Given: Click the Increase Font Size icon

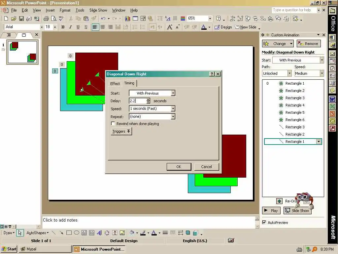Looking at the screenshot, I should coord(170,27).
